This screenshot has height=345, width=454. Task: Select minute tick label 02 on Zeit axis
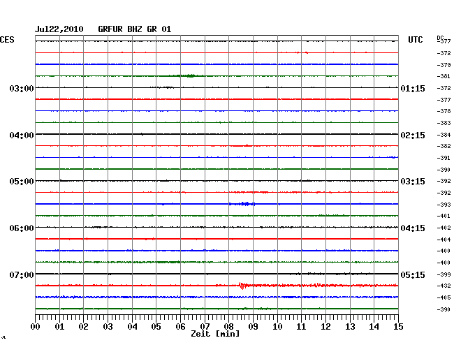[x=83, y=327]
